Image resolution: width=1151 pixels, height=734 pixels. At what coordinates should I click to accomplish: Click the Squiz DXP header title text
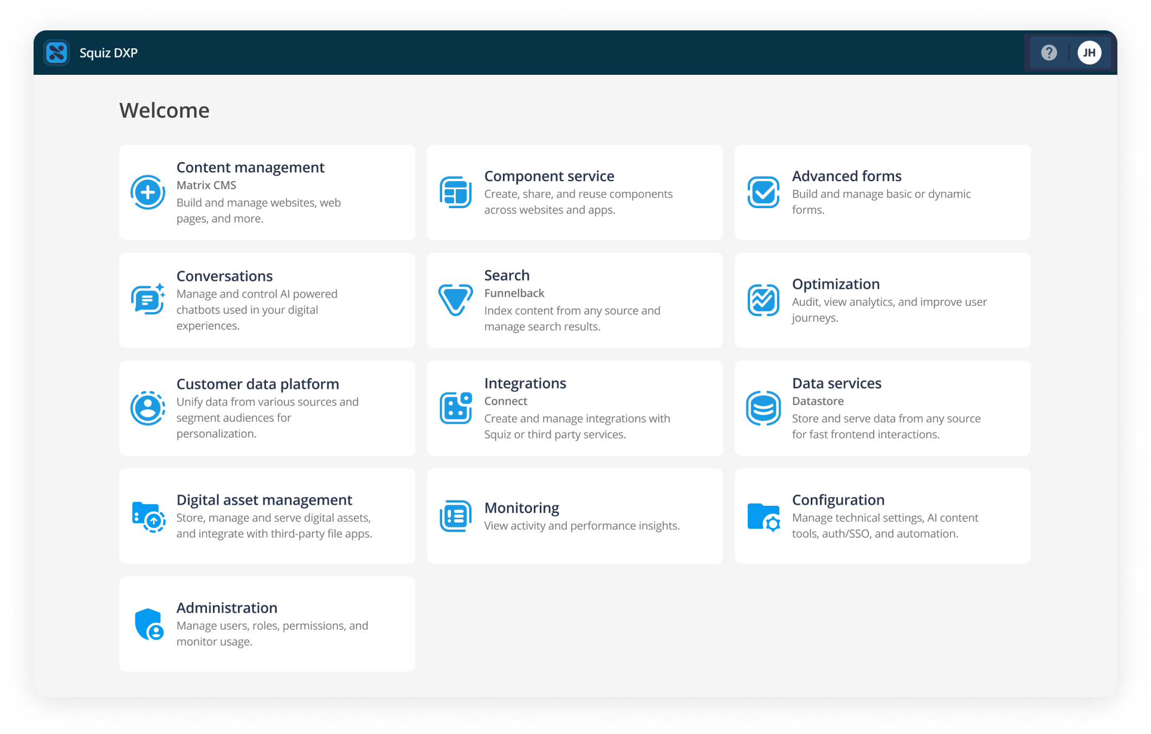point(108,53)
